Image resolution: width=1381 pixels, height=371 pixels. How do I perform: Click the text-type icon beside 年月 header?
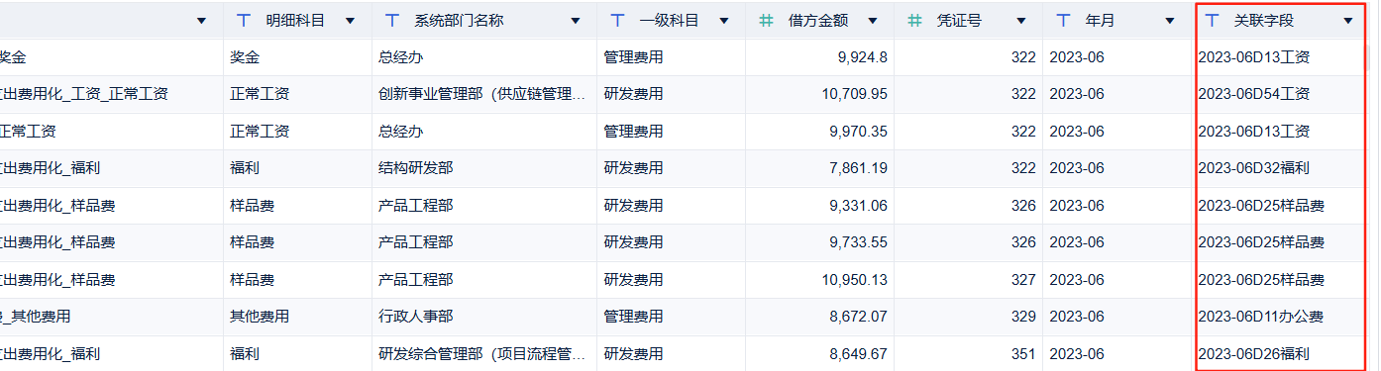(x=1063, y=20)
